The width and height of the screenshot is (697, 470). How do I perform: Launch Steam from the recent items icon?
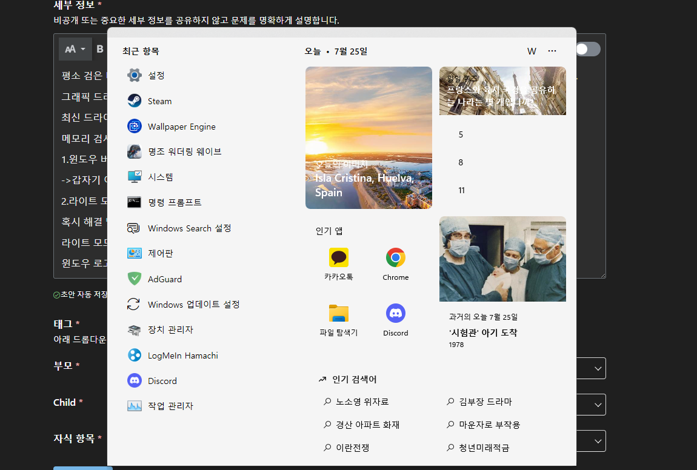click(134, 101)
